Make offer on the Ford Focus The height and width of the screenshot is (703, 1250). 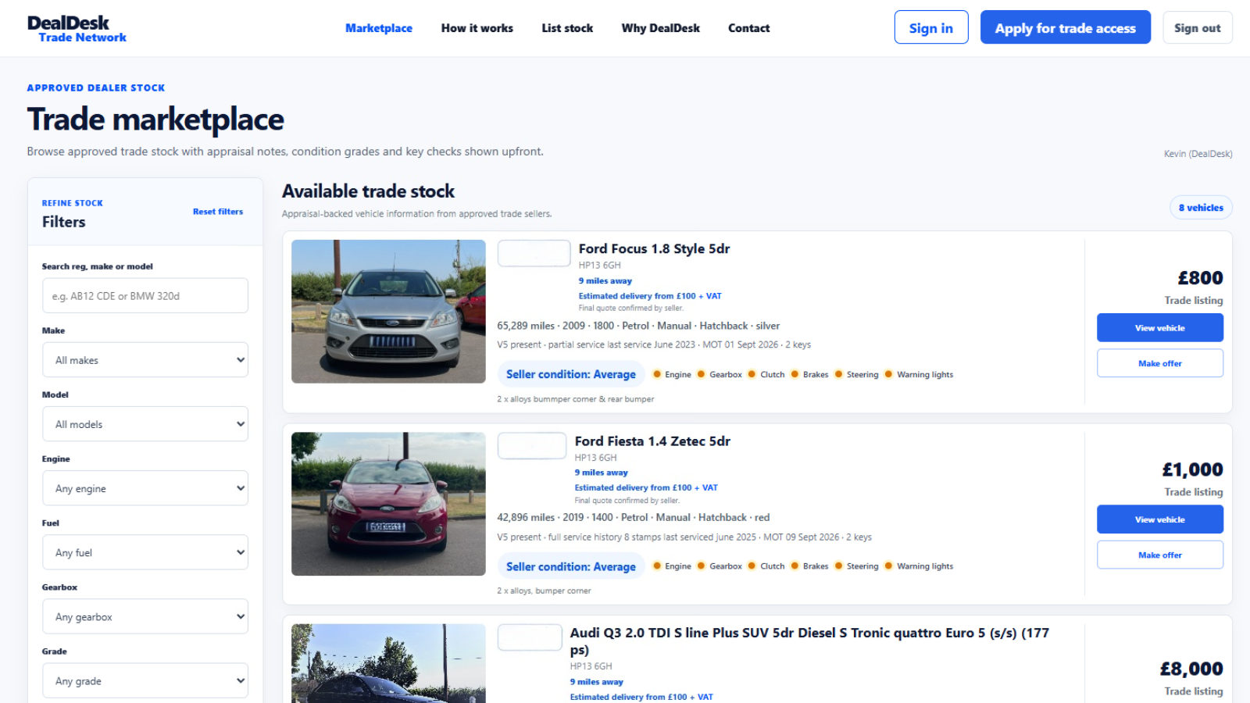[1160, 363]
